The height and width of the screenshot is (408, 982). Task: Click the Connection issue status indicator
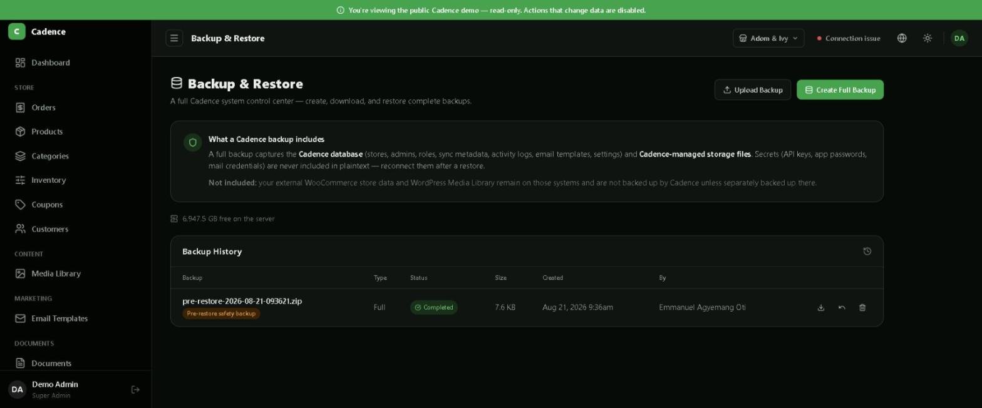(x=849, y=38)
